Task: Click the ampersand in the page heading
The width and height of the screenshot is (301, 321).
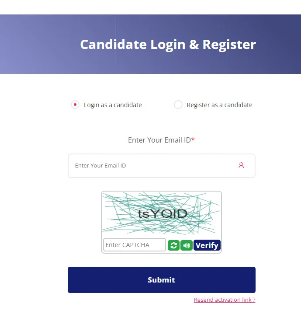Action: click(194, 44)
